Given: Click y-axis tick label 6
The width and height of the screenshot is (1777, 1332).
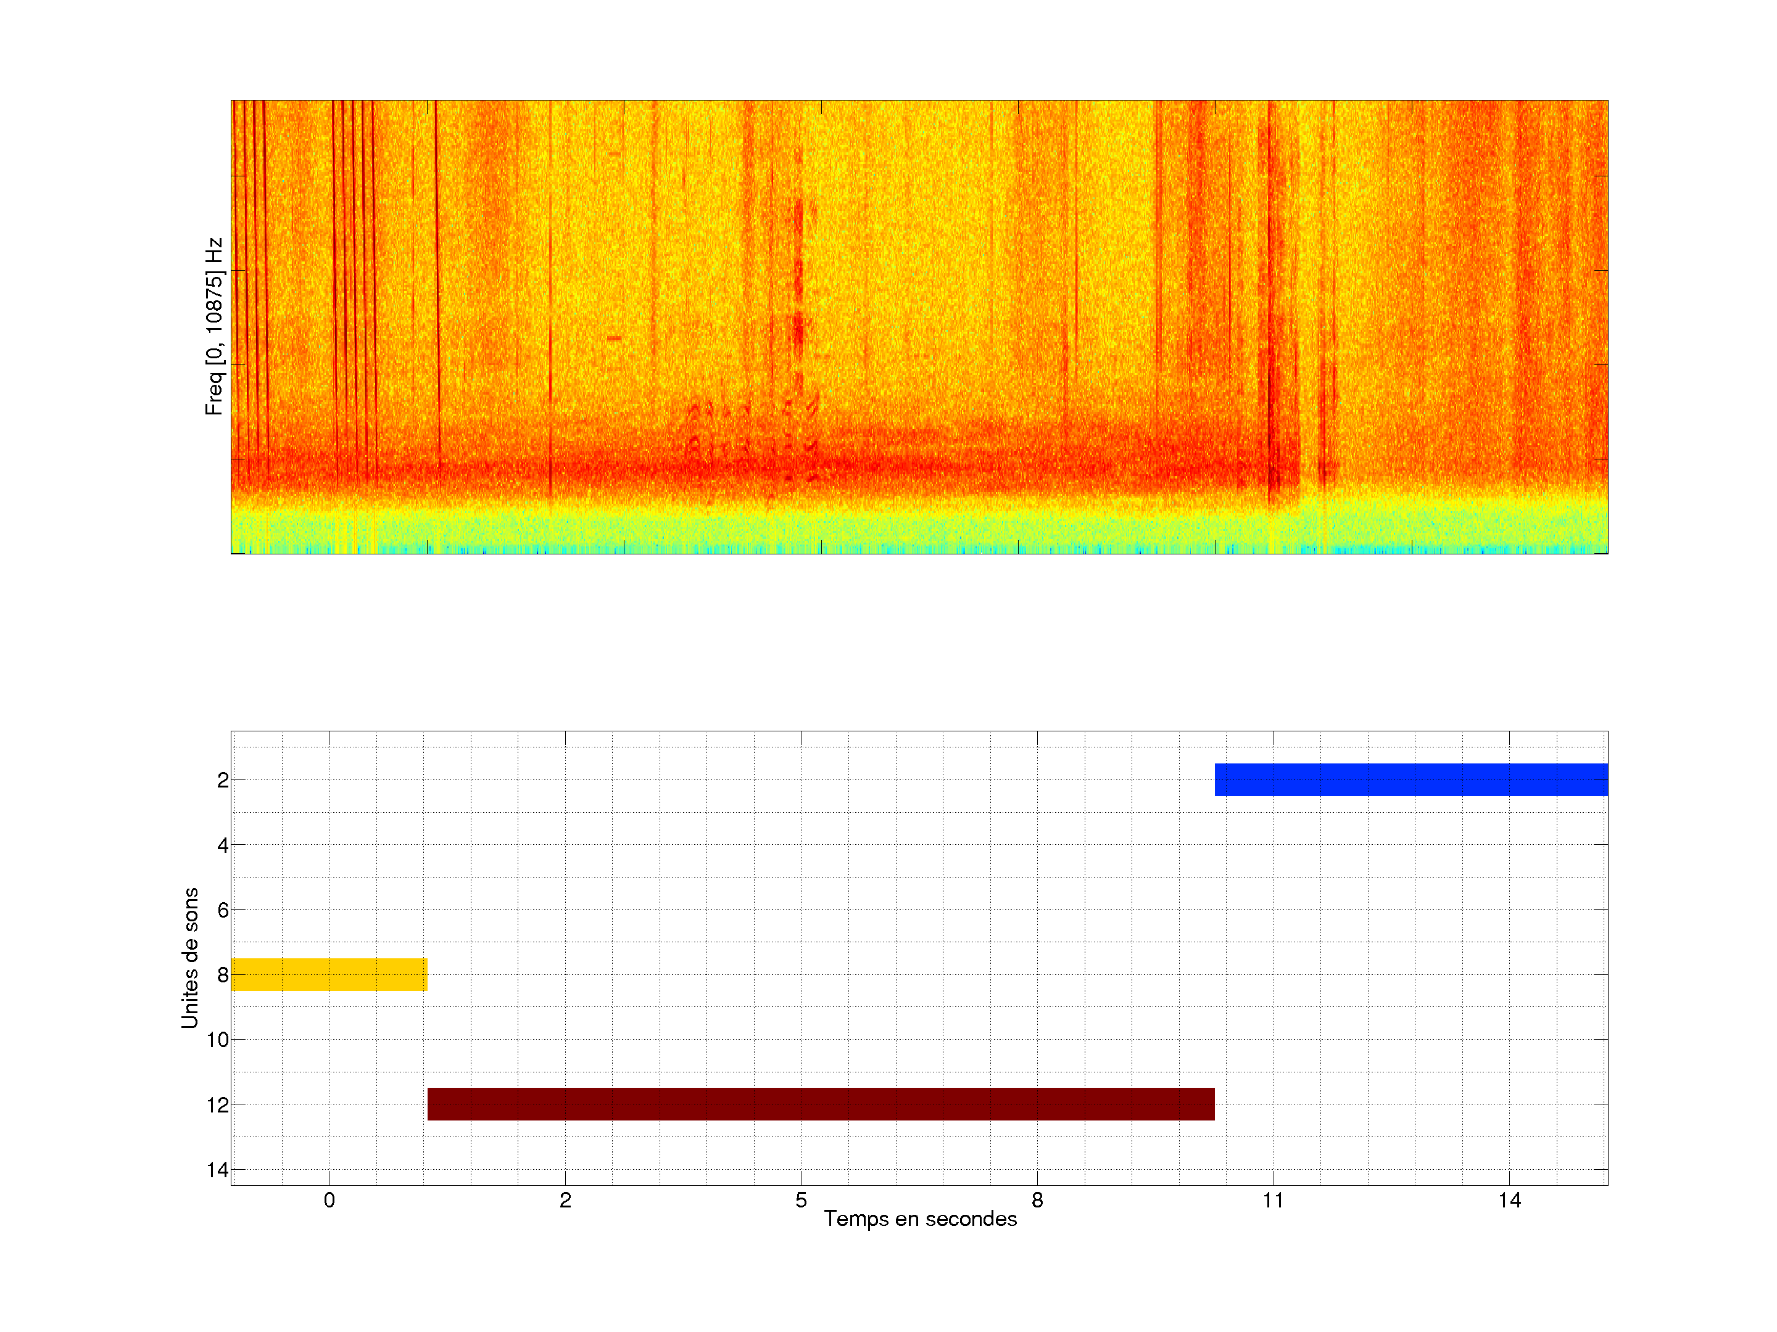Looking at the screenshot, I should click(223, 910).
